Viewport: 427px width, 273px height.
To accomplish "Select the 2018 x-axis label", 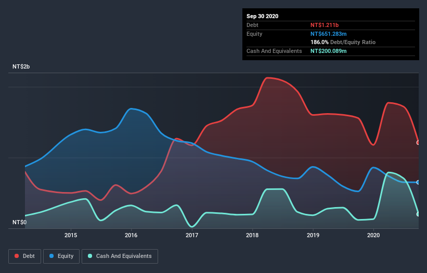I will [252, 235].
